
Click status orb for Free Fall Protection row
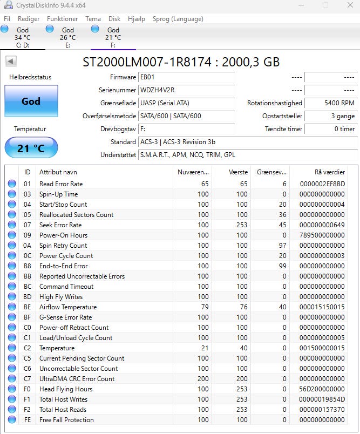pyautogui.click(x=12, y=419)
